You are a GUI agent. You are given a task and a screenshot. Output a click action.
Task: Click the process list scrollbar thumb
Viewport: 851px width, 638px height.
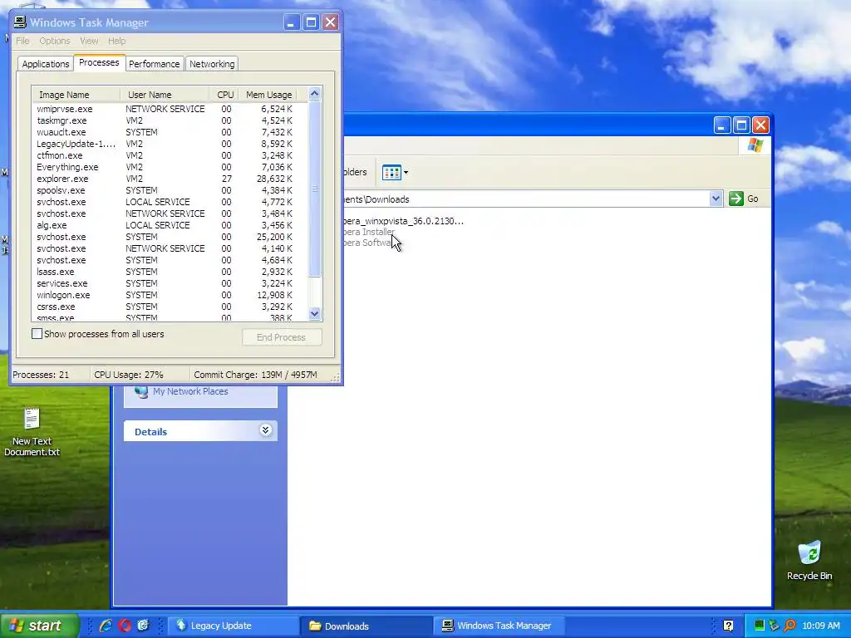[314, 189]
